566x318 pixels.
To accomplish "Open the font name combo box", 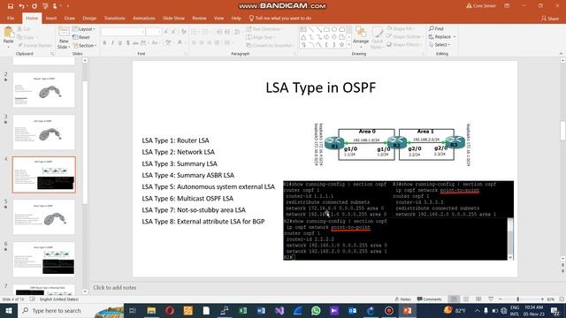I will 123,32.
